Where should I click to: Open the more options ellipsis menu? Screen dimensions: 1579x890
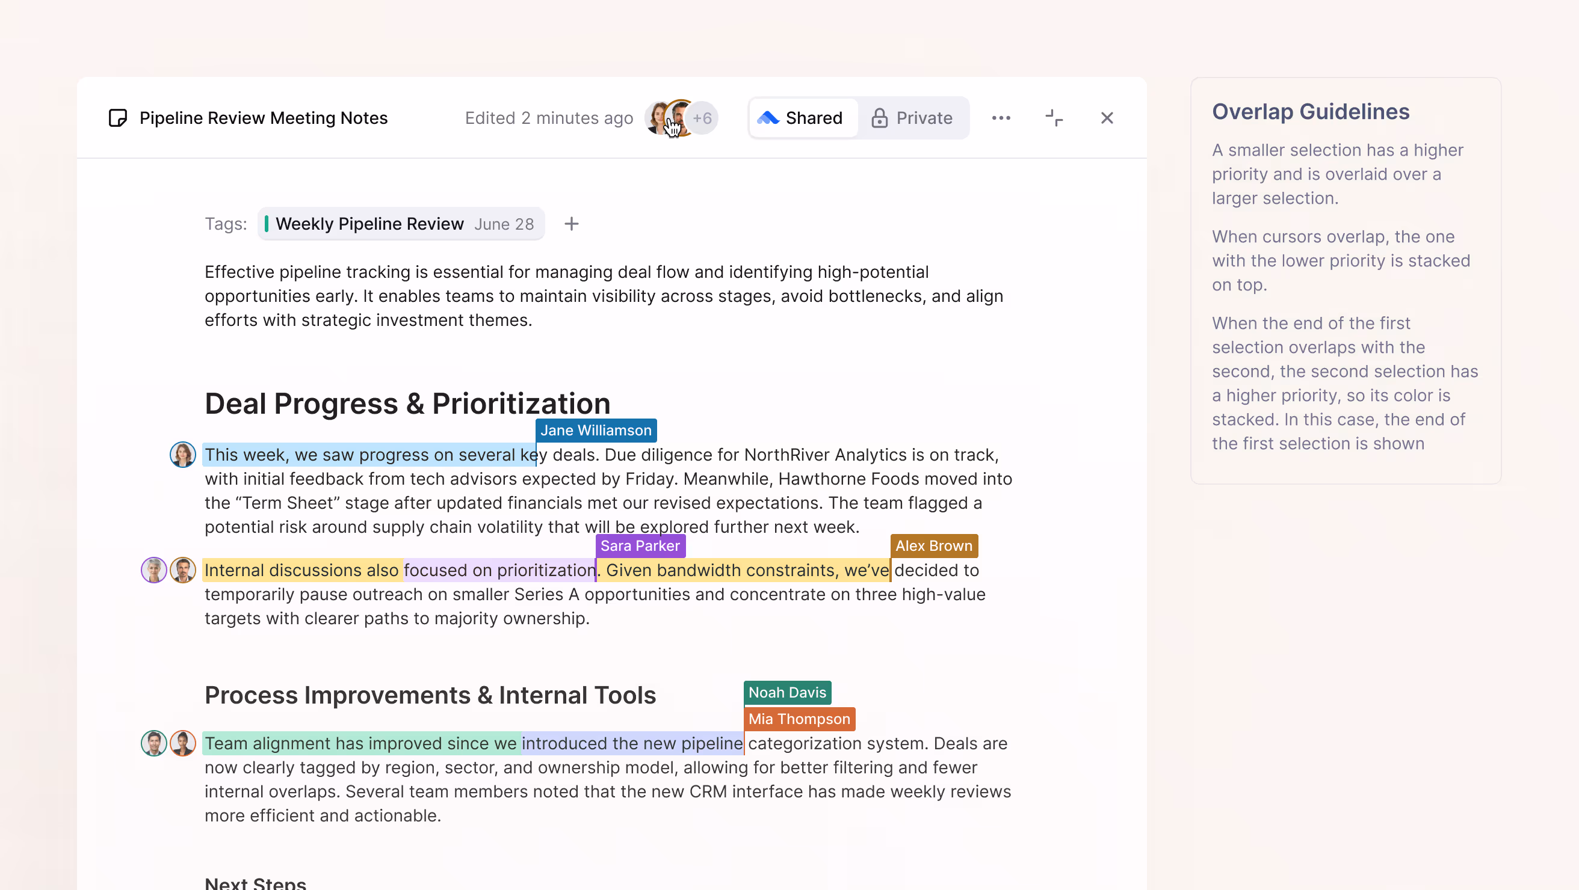1001,118
